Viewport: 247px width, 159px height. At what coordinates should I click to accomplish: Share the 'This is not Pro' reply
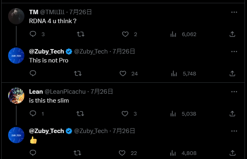point(232,73)
